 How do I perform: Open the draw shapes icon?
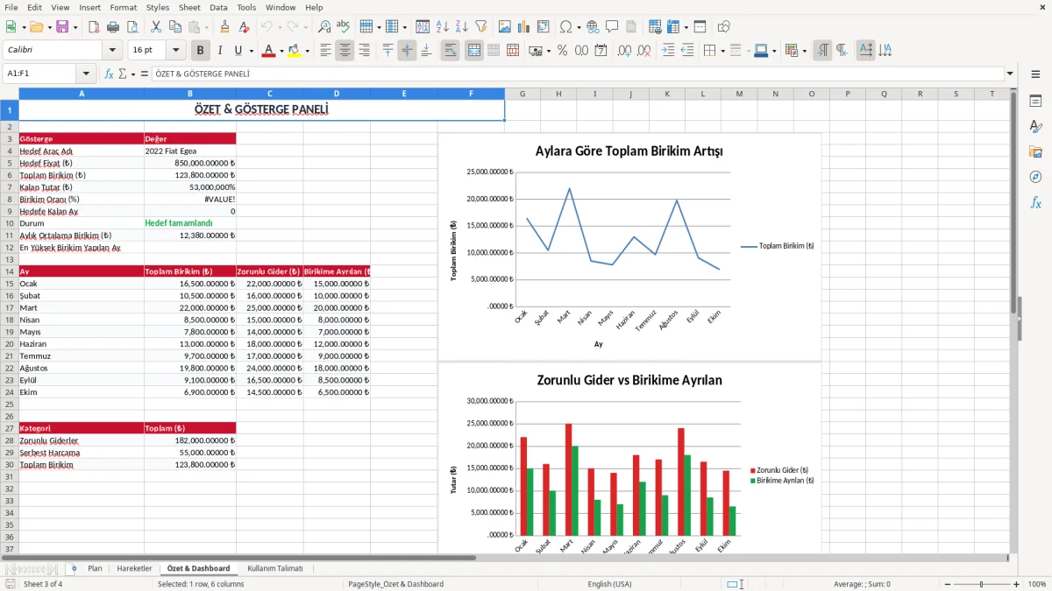724,27
